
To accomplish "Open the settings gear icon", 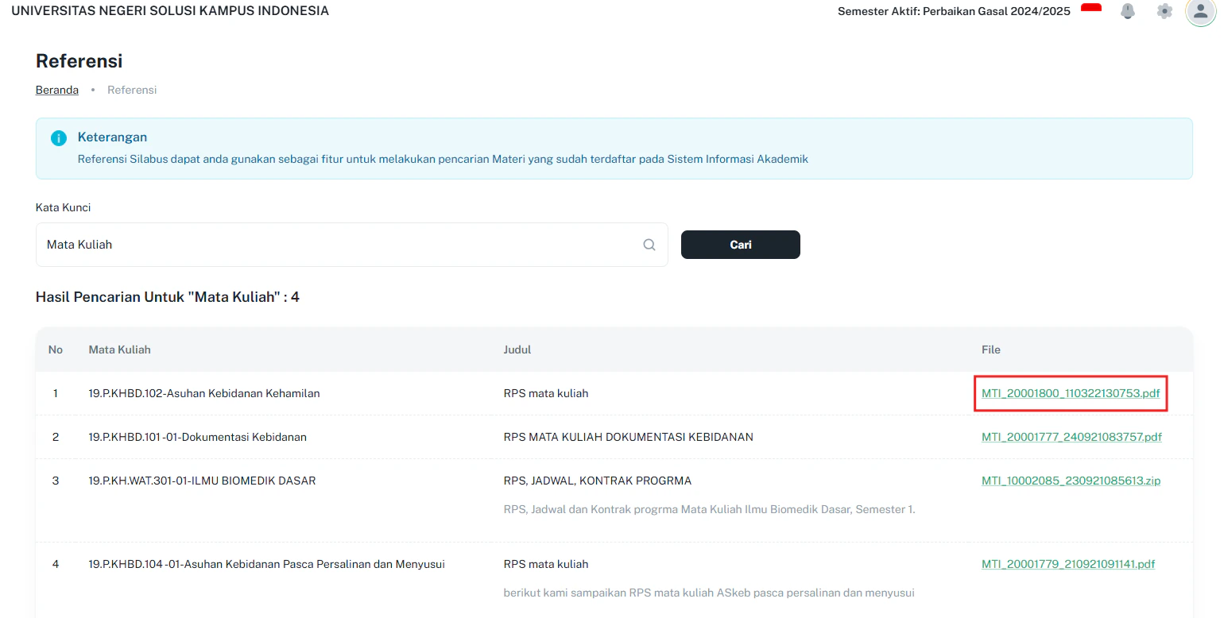I will pos(1164,11).
